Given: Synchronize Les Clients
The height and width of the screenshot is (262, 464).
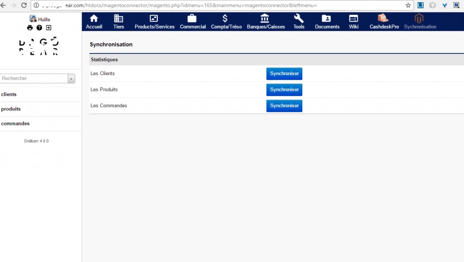Looking at the screenshot, I should click(284, 74).
